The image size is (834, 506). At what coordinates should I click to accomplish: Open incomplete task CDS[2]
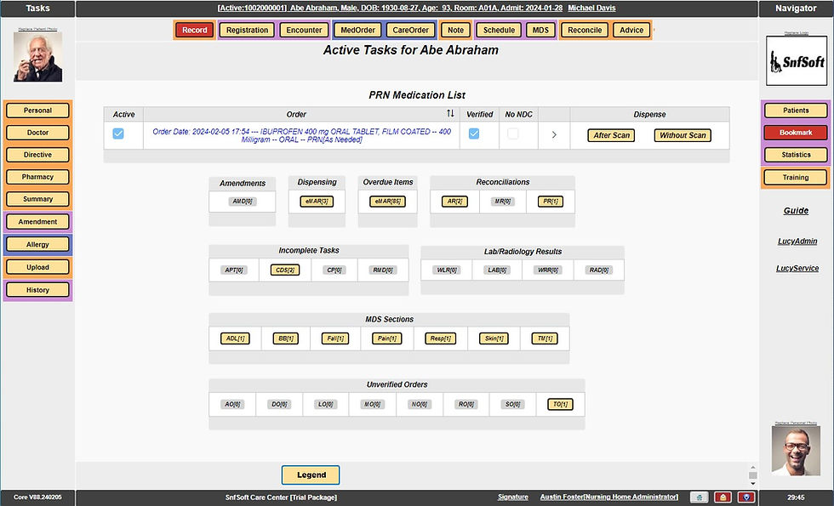[x=284, y=270]
